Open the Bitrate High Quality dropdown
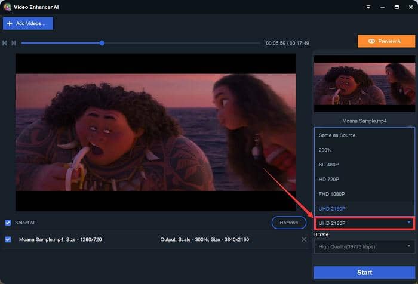 coord(364,246)
